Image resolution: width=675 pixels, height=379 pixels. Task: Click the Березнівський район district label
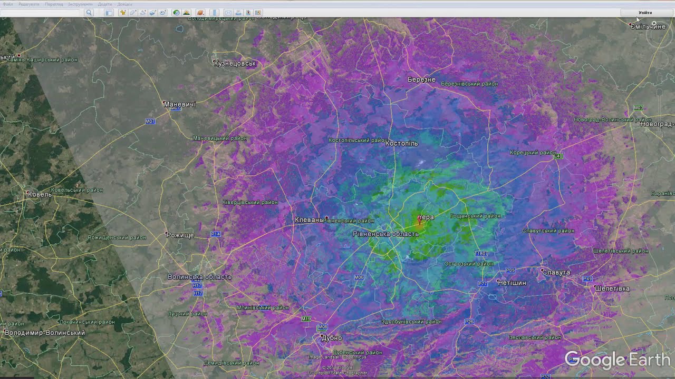click(x=469, y=84)
